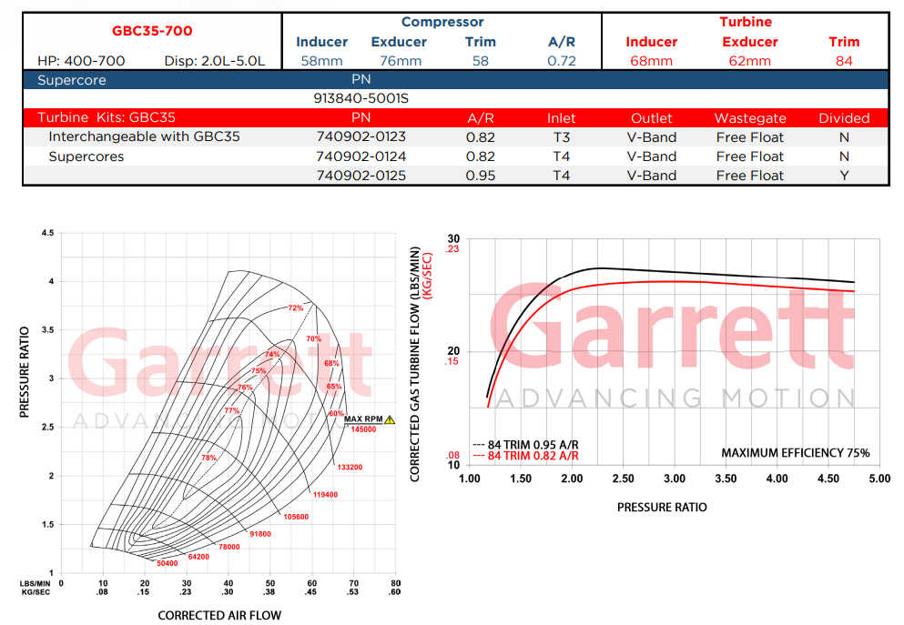Click the 65% efficiency label
The image size is (904, 625).
(334, 387)
